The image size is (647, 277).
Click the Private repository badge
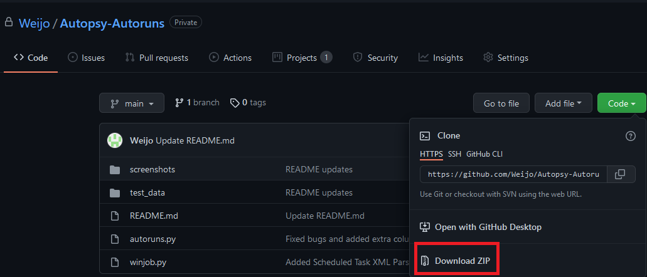click(x=186, y=23)
